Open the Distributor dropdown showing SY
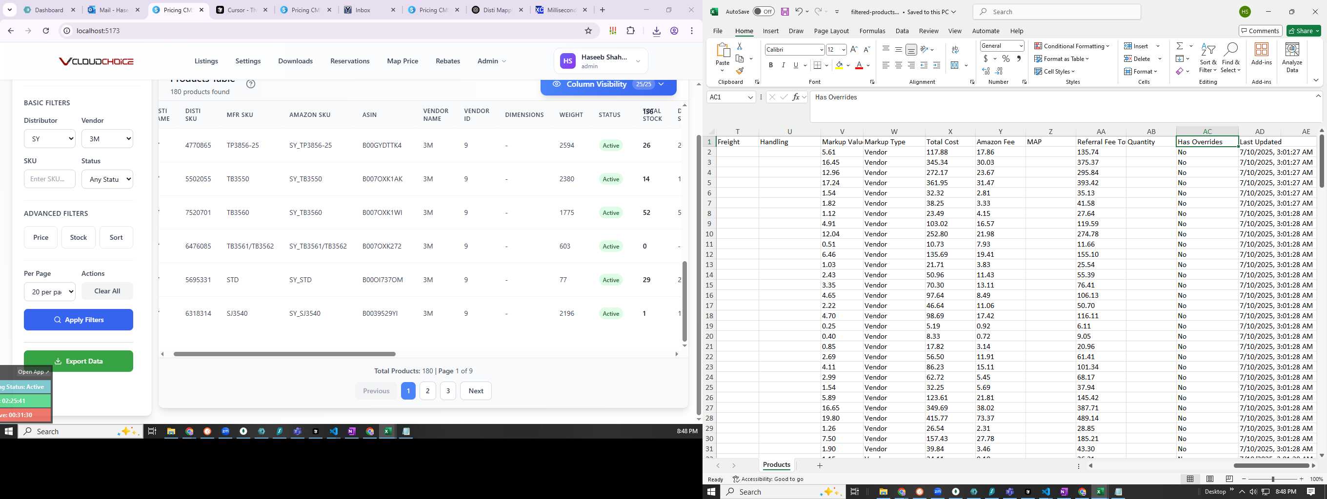The width and height of the screenshot is (1327, 499). [49, 138]
